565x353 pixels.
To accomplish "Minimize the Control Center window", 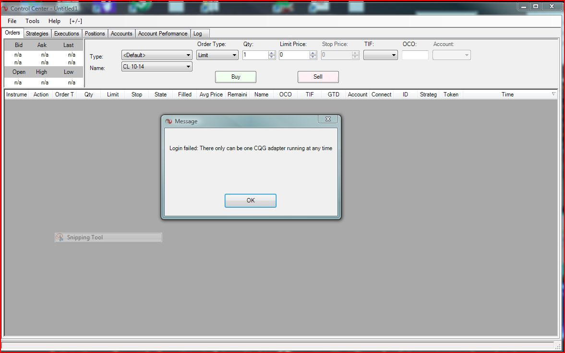I will (524, 7).
